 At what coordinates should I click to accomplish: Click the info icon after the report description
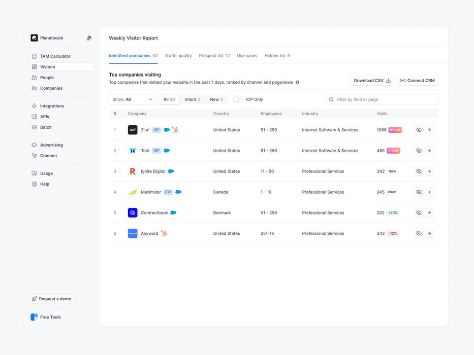coord(298,82)
